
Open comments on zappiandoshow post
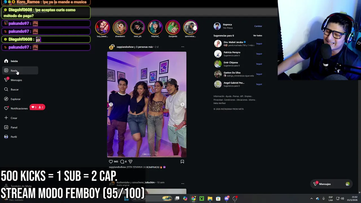(x=122, y=162)
